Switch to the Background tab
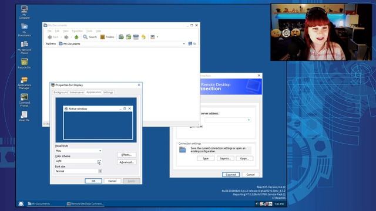 (x=61, y=93)
